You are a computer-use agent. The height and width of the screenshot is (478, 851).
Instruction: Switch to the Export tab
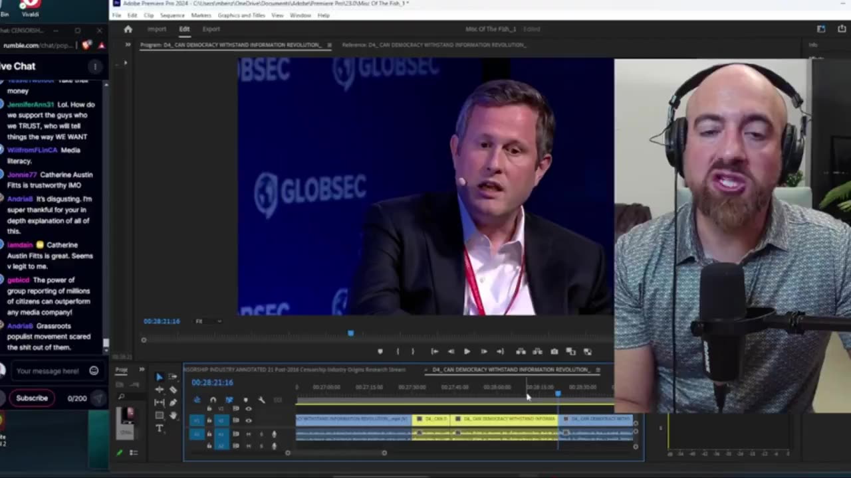(211, 29)
